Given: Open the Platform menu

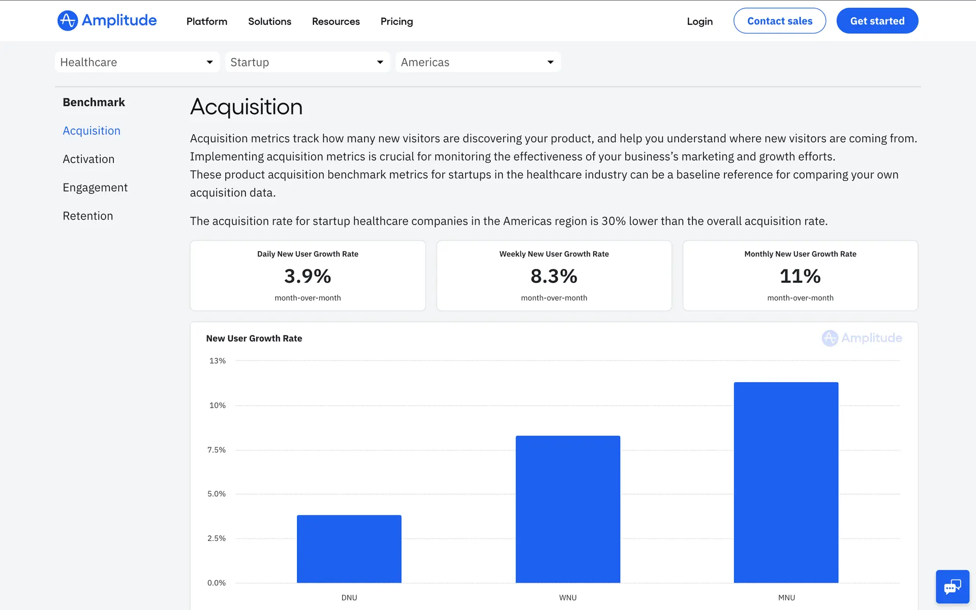Looking at the screenshot, I should click(206, 21).
